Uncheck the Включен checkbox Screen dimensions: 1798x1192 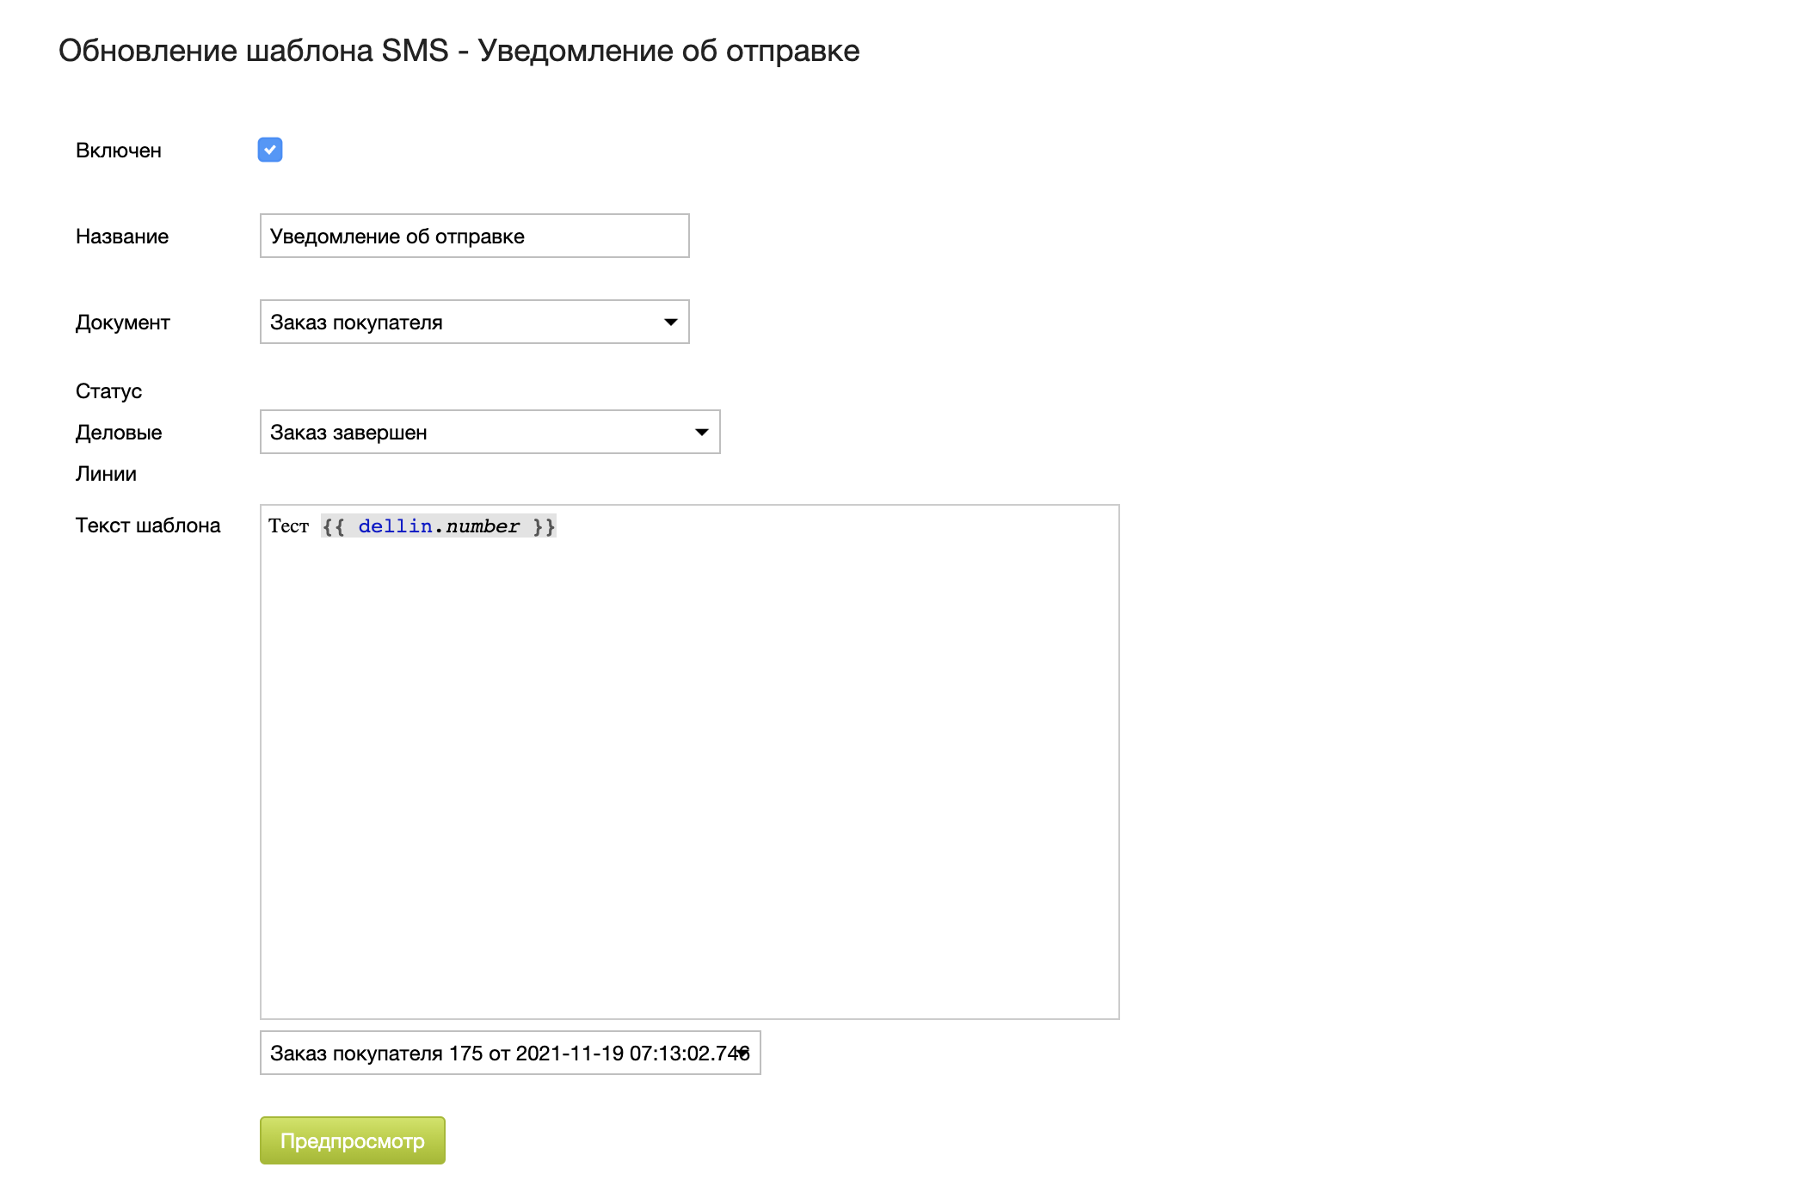tap(270, 150)
